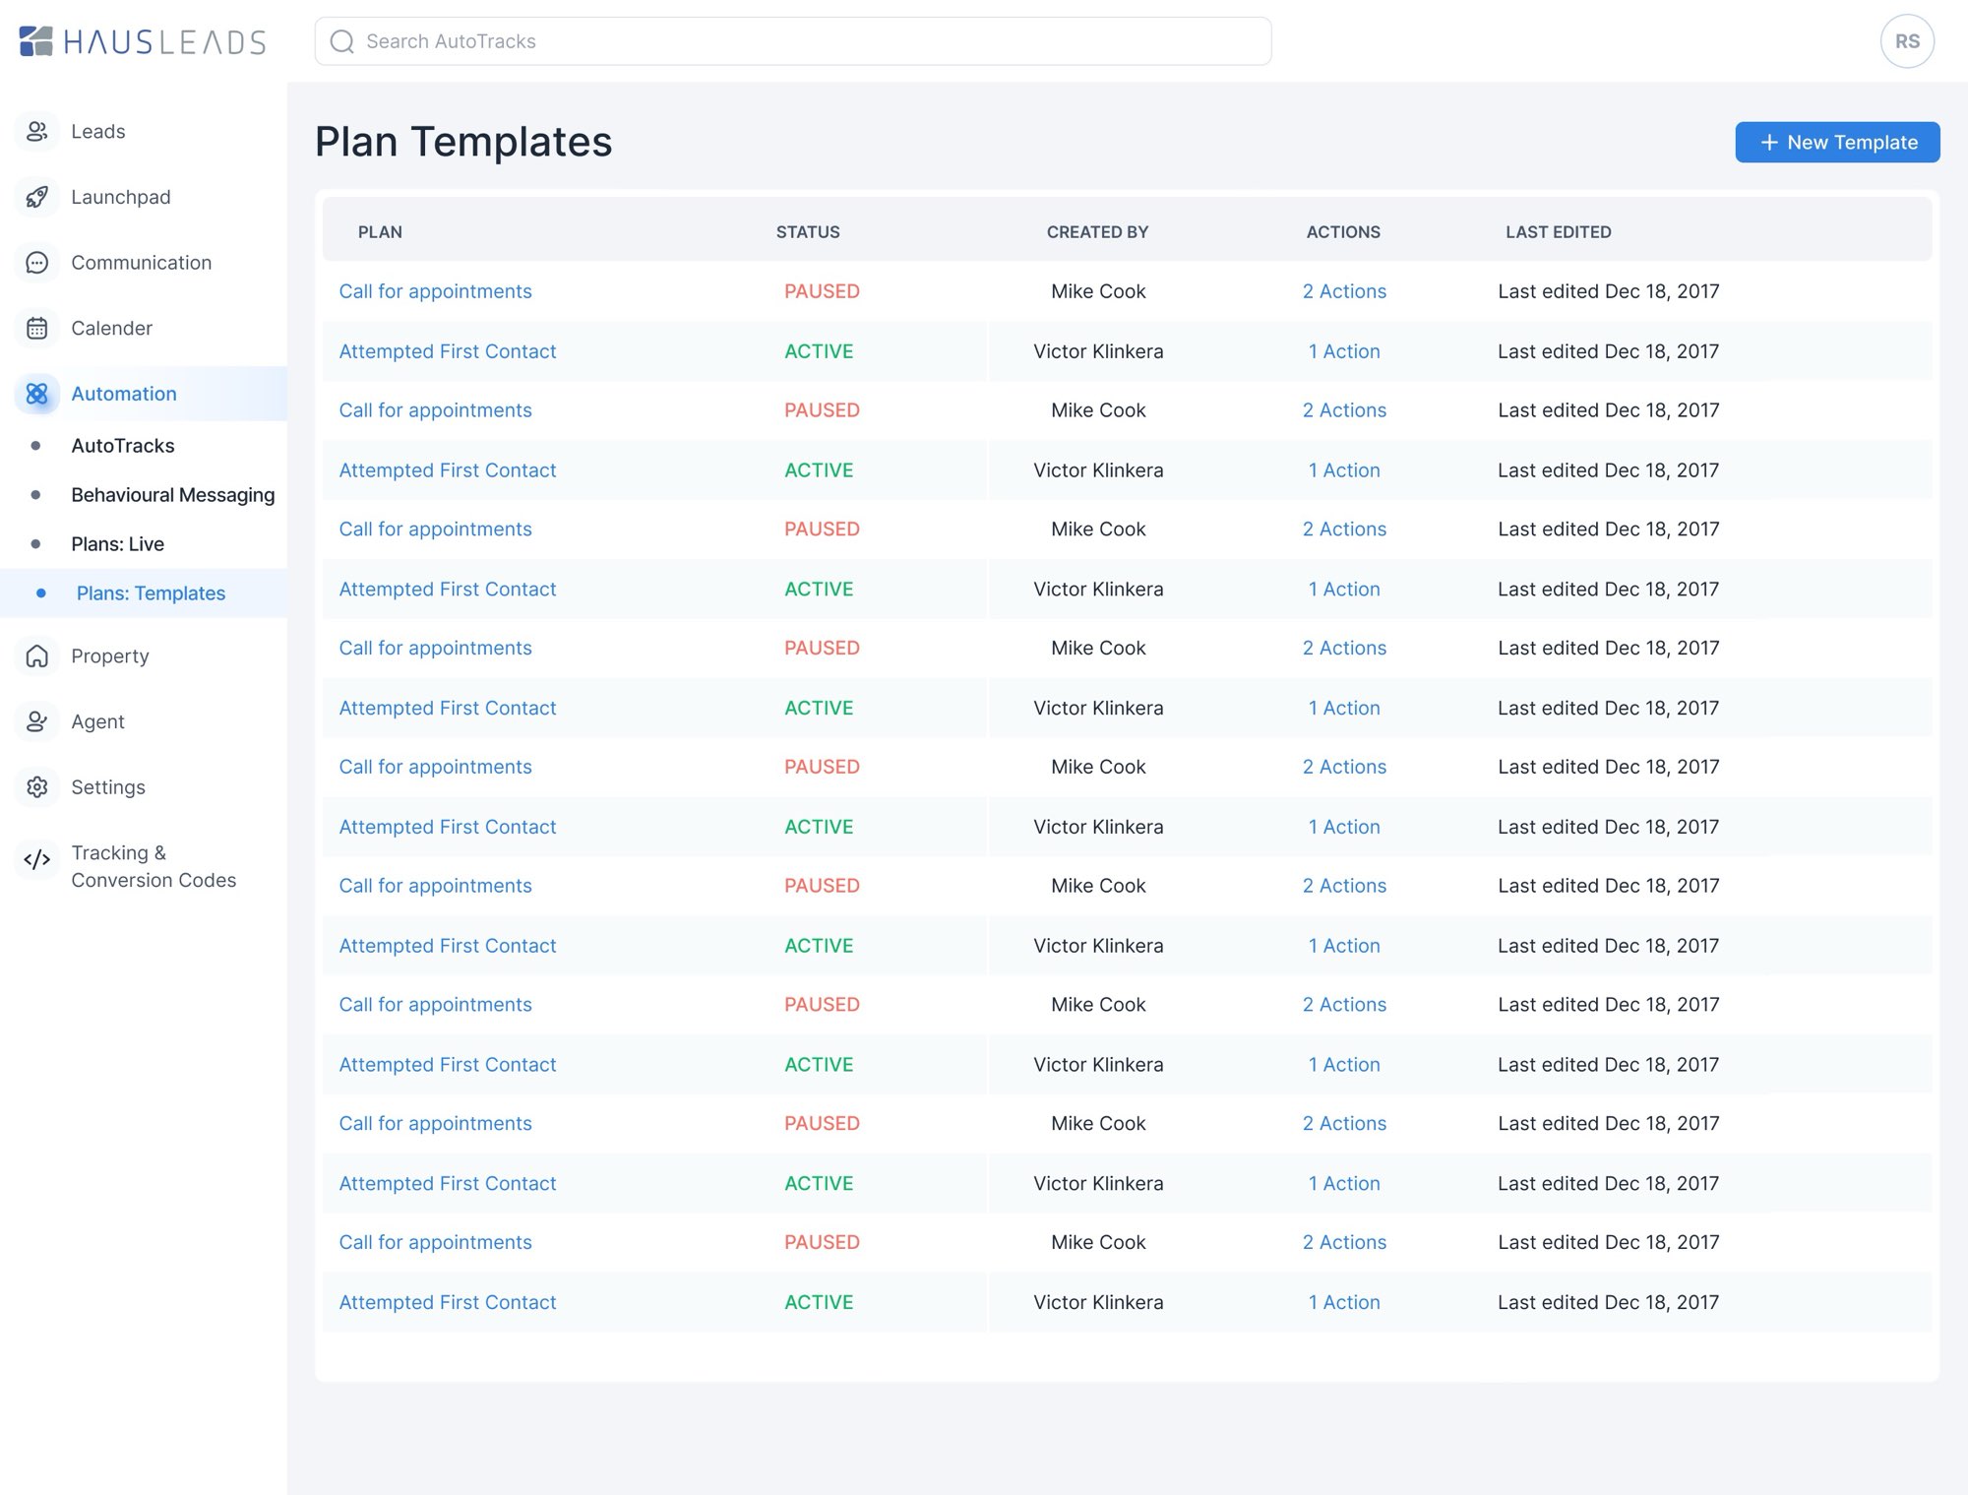Click the ACTIONS column header

pyautogui.click(x=1343, y=232)
